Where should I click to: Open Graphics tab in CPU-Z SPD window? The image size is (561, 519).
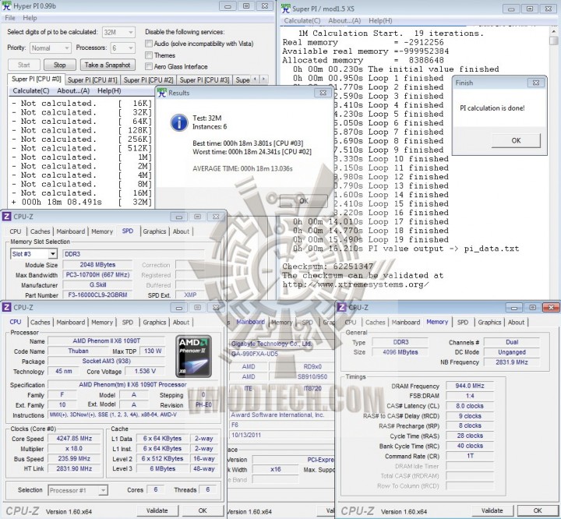154,231
